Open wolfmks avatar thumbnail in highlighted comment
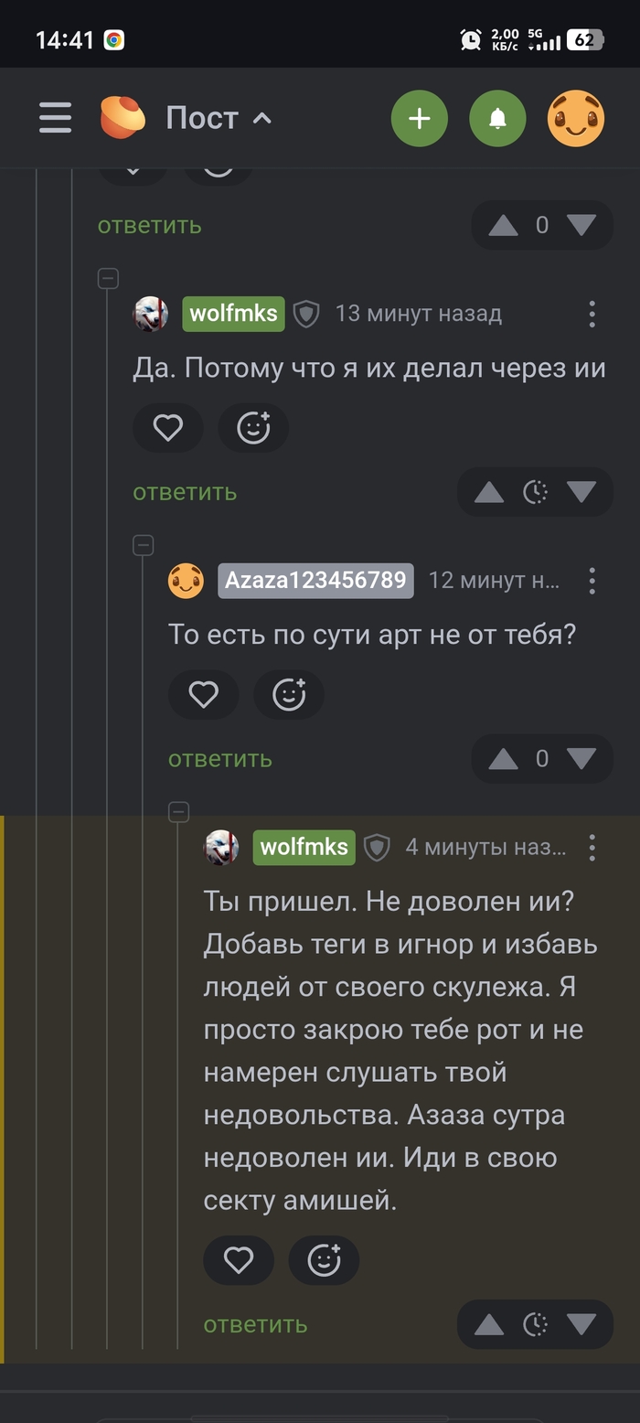The image size is (640, 1423). 221,848
